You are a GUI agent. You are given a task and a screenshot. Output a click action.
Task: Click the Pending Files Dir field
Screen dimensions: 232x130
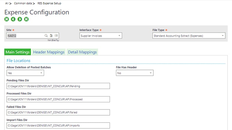[x=58, y=86]
